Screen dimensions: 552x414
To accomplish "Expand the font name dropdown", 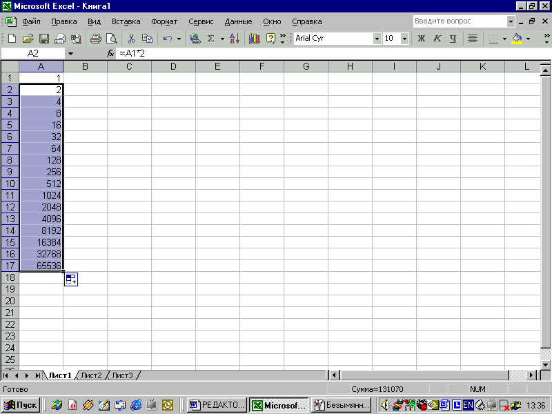I will [x=377, y=39].
